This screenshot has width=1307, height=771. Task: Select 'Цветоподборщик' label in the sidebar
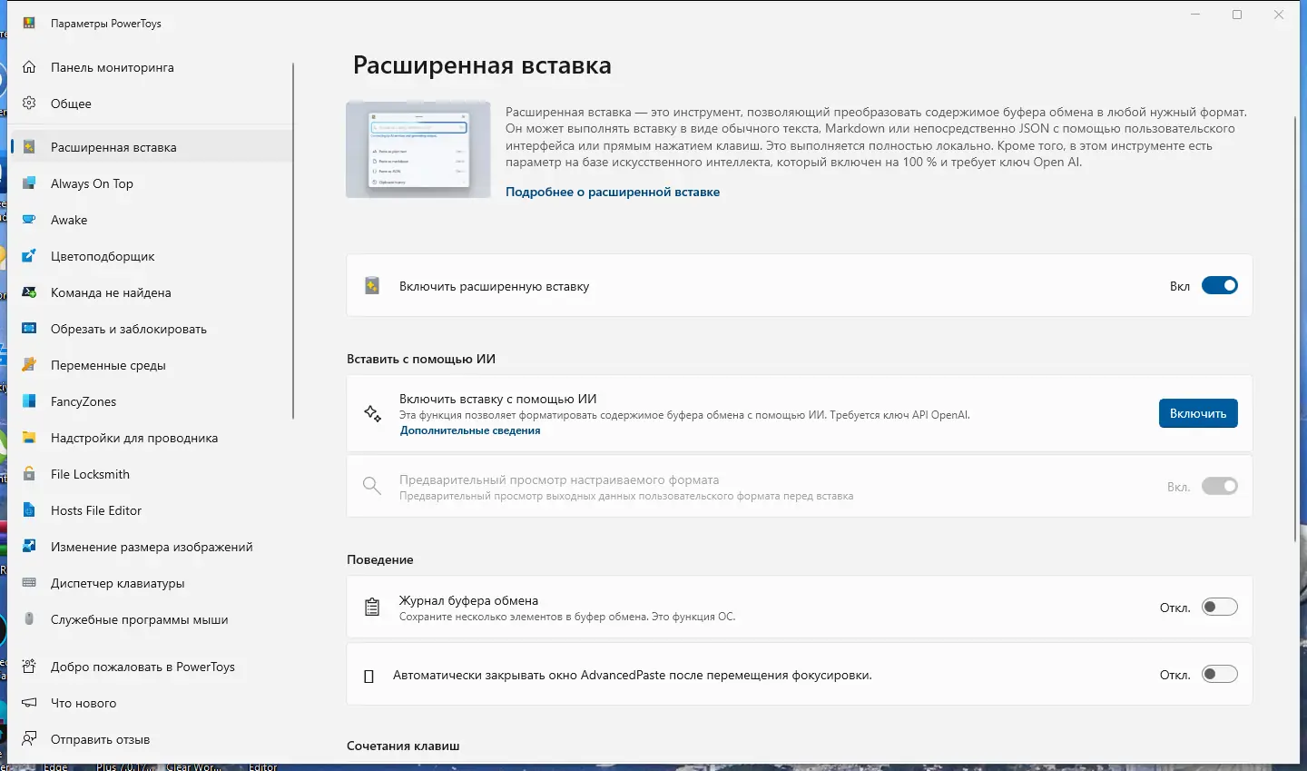pos(103,257)
